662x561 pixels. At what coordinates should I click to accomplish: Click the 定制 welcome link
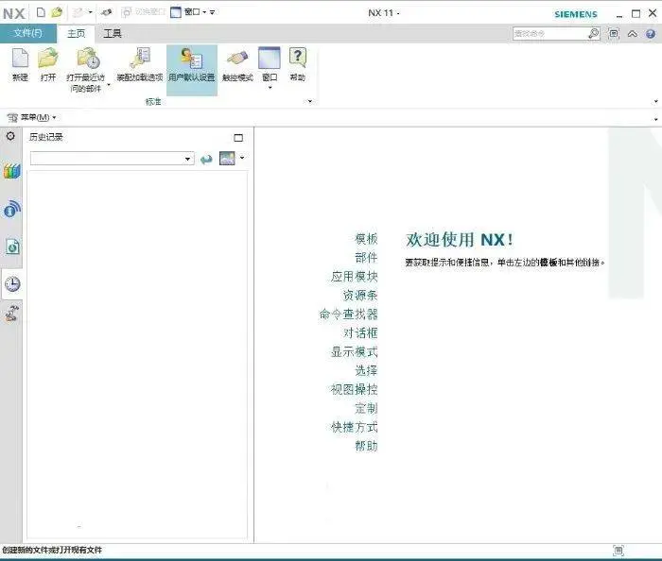366,408
